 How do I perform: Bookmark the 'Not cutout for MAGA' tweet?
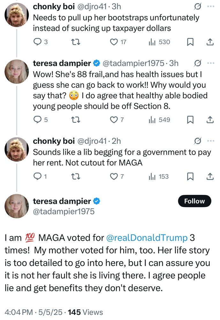pyautogui.click(x=190, y=176)
